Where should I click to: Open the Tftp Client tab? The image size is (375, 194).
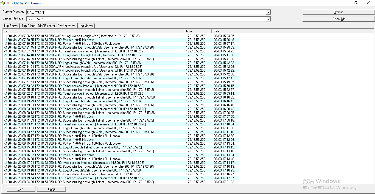click(x=28, y=26)
